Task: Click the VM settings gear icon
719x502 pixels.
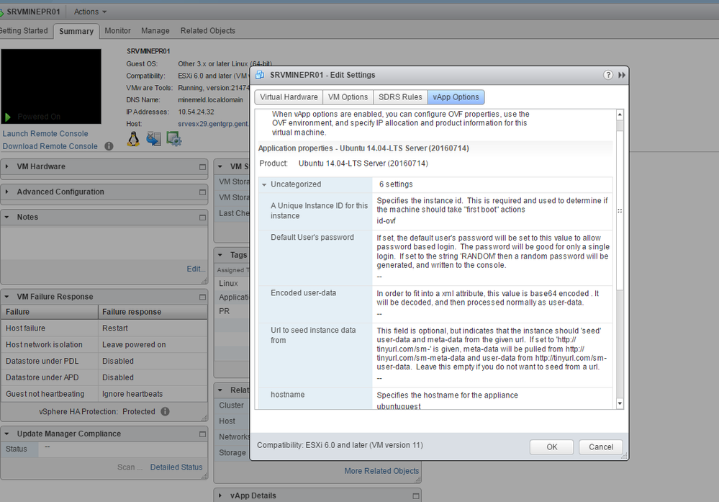Action: pyautogui.click(x=173, y=139)
